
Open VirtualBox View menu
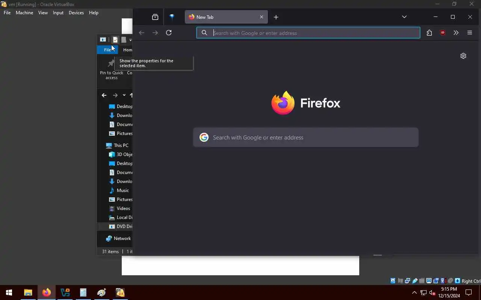coord(43,12)
